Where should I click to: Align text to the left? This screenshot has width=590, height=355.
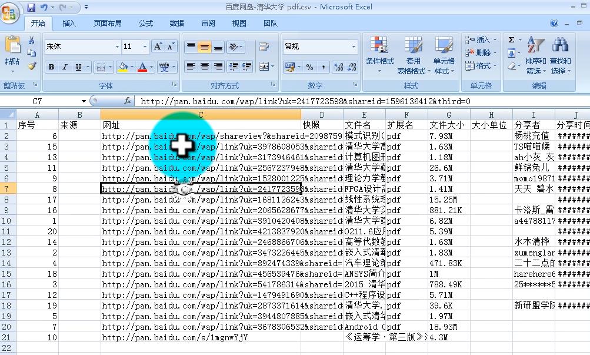(x=191, y=67)
